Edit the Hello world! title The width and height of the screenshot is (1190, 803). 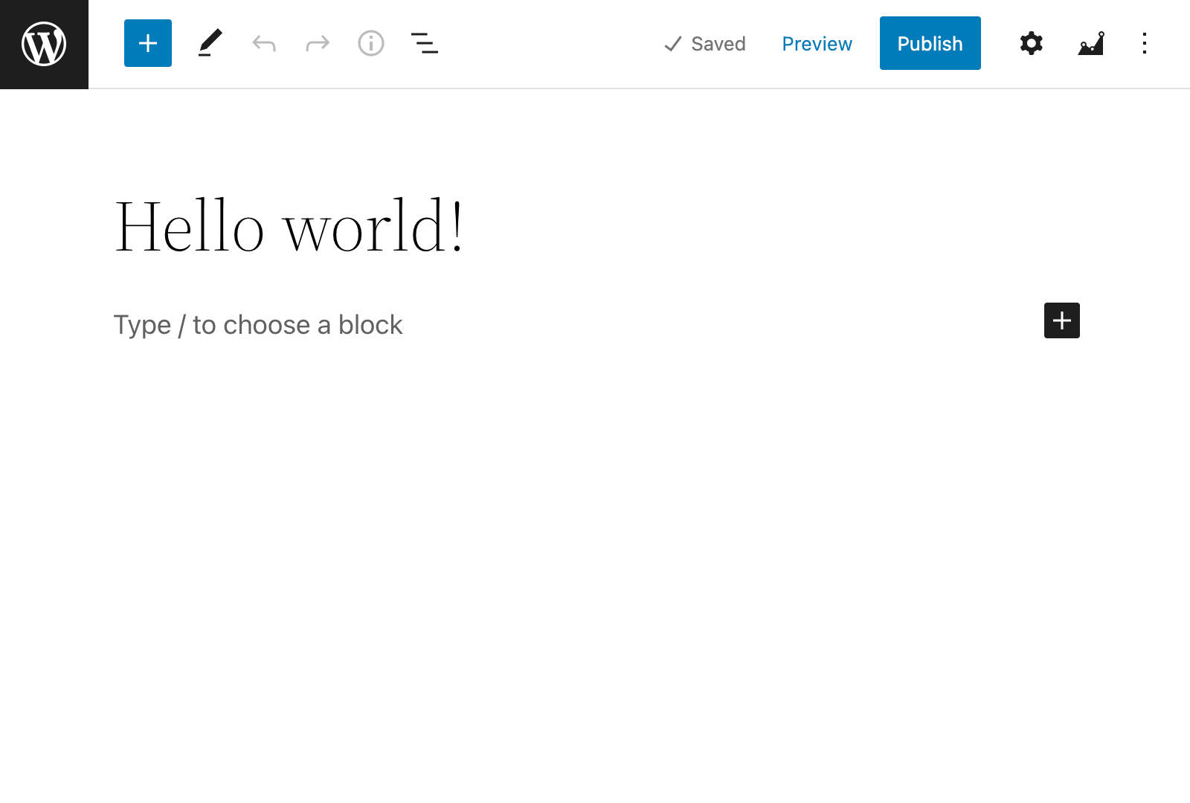click(289, 227)
